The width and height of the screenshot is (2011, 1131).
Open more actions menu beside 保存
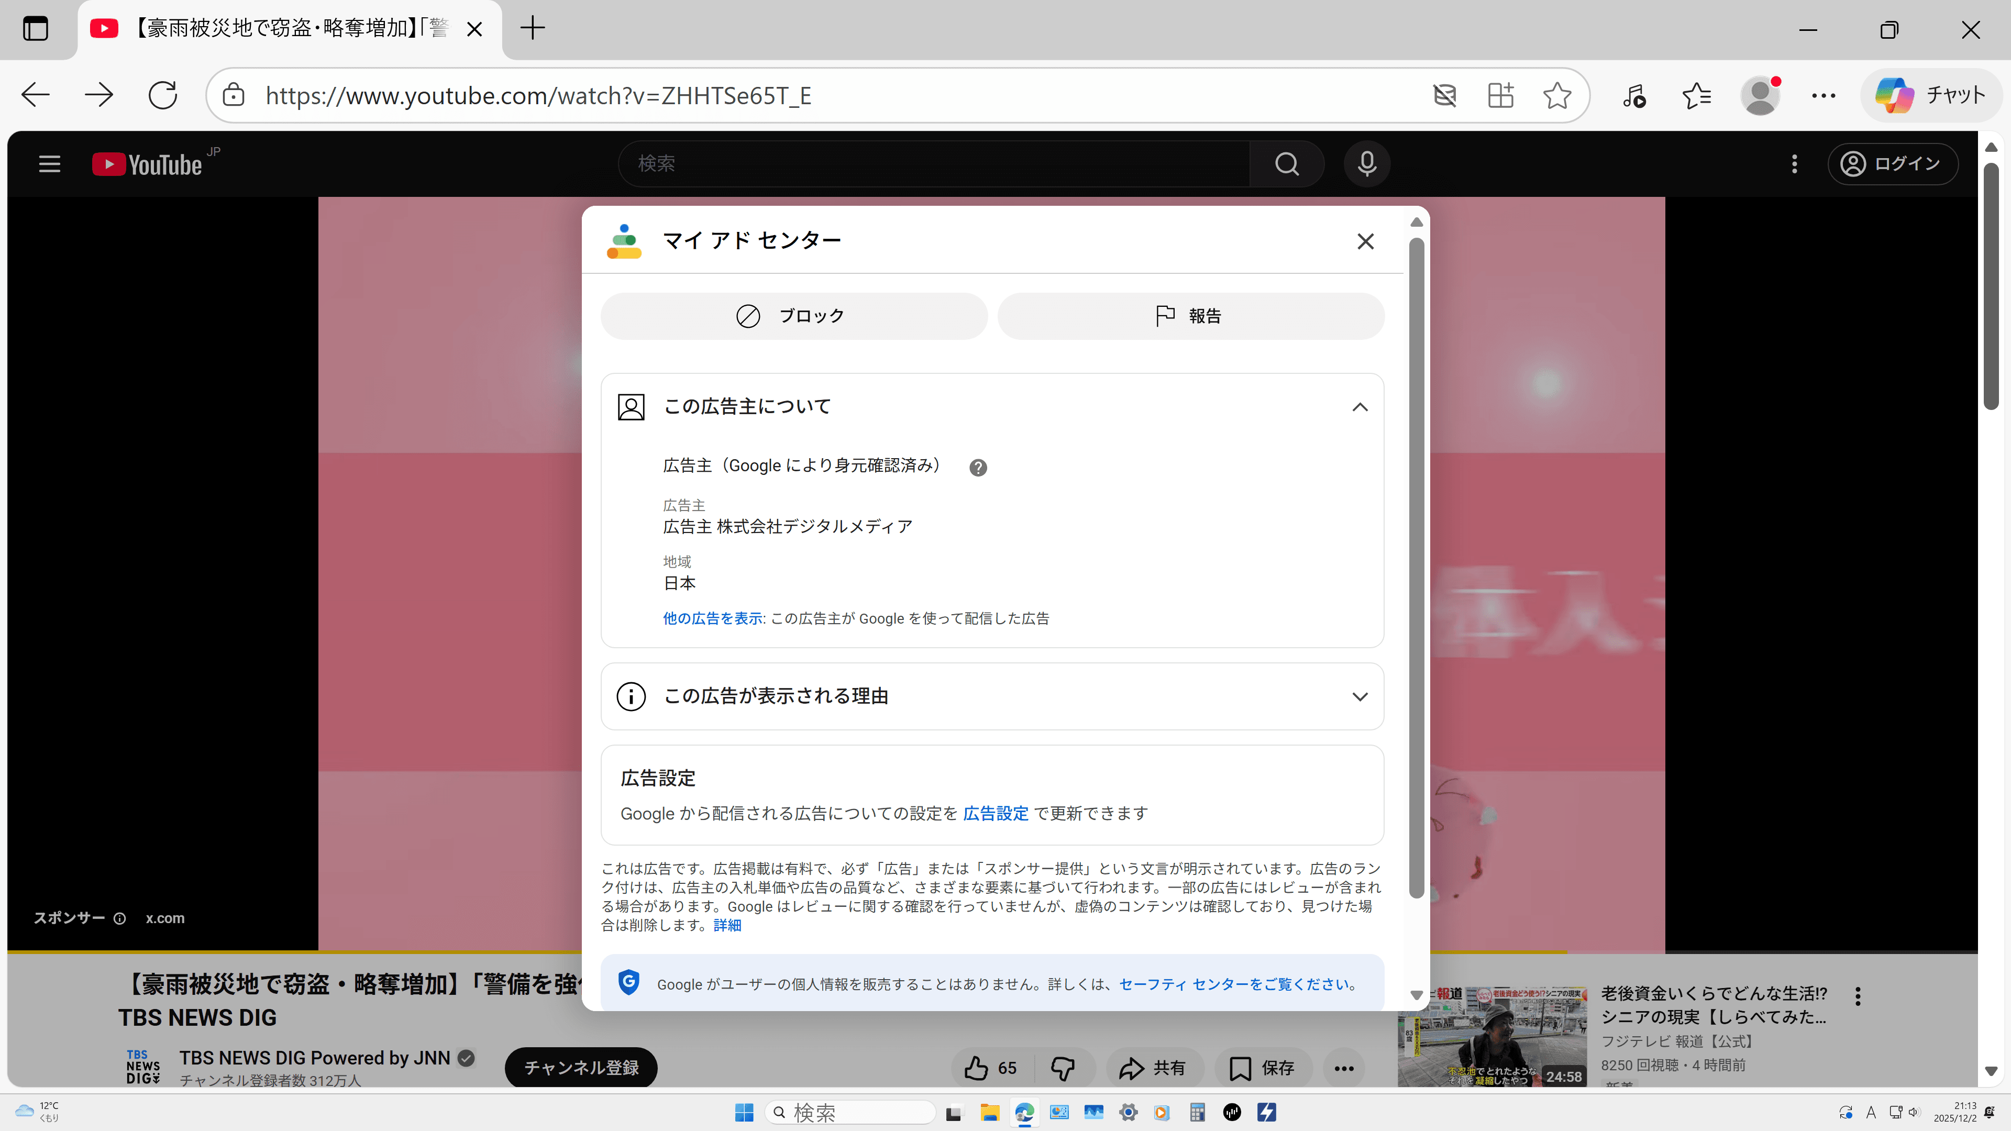pyautogui.click(x=1343, y=1068)
